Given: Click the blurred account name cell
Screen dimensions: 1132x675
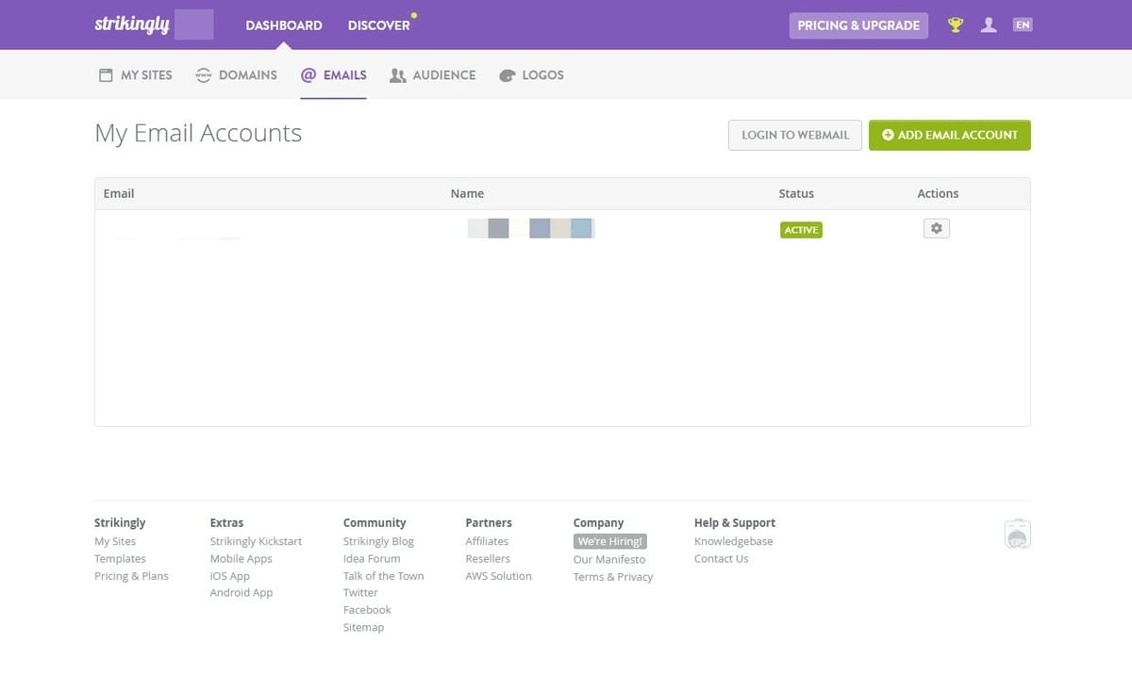Looking at the screenshot, I should (531, 228).
